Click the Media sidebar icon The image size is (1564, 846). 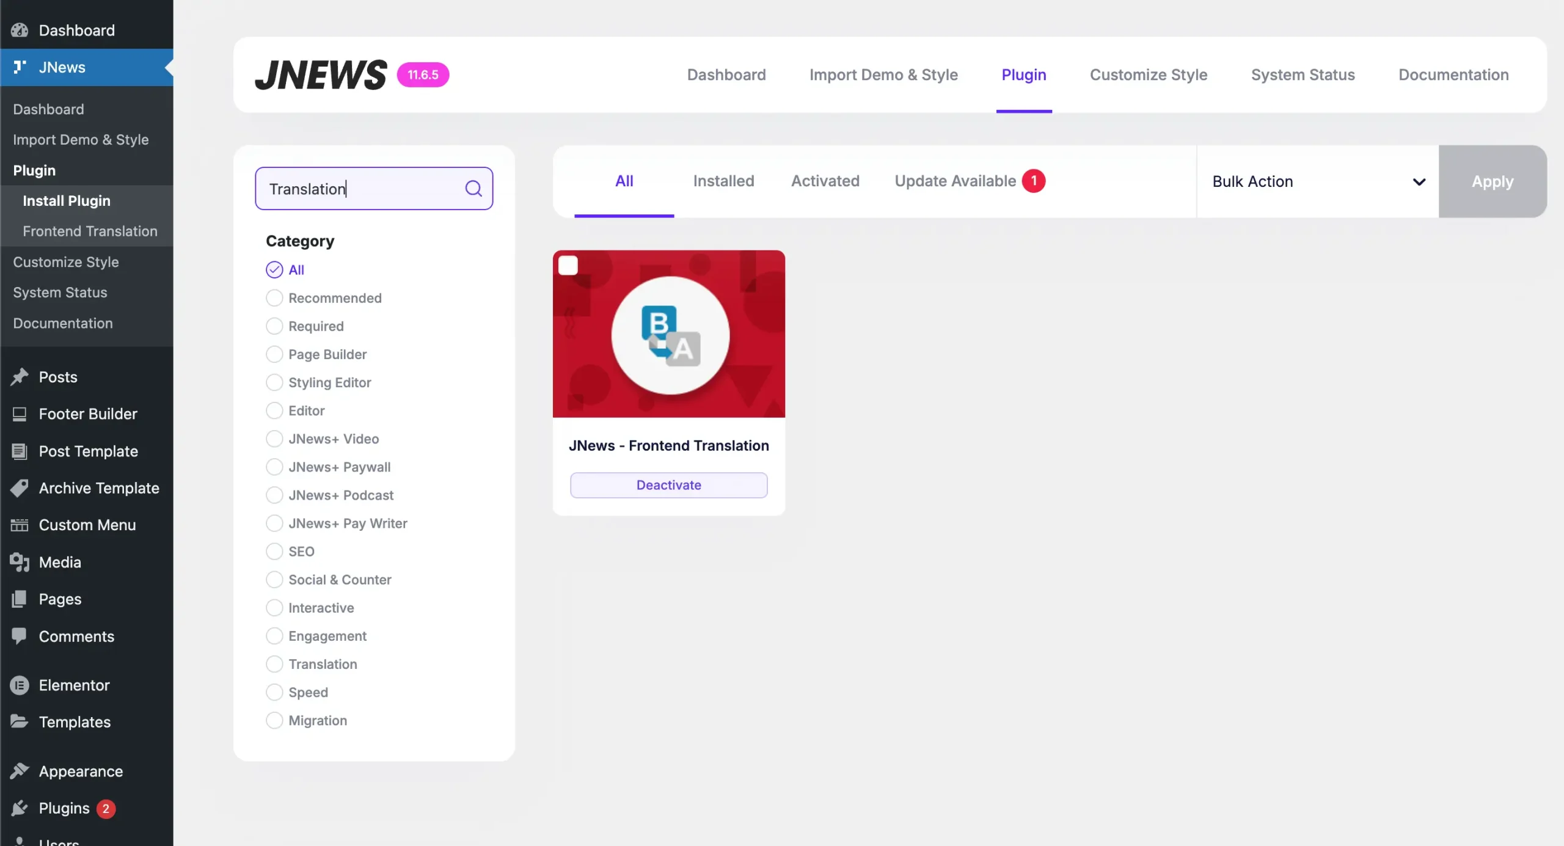pos(20,562)
